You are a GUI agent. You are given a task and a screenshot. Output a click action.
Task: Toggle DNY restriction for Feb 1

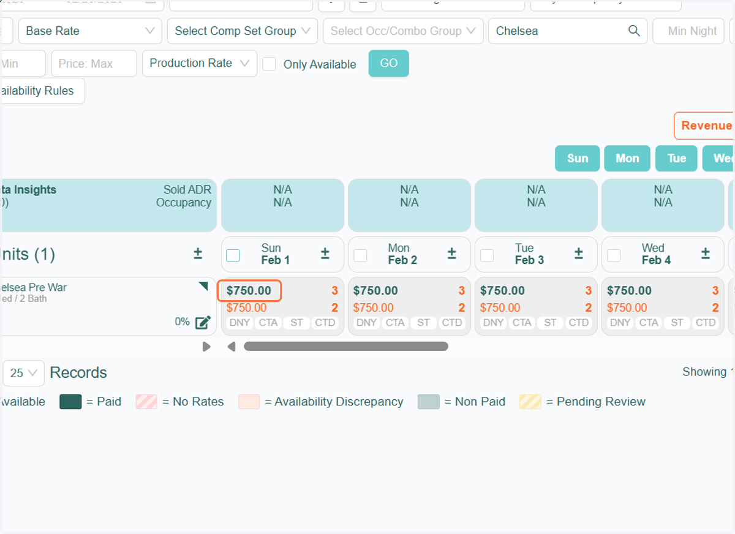240,323
